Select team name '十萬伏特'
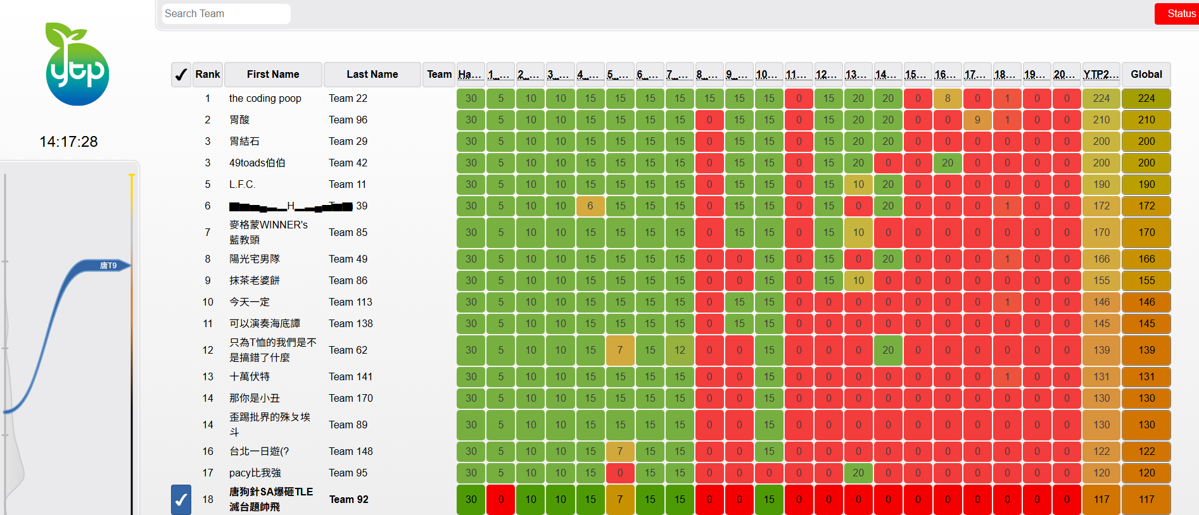1199x515 pixels. coord(250,376)
